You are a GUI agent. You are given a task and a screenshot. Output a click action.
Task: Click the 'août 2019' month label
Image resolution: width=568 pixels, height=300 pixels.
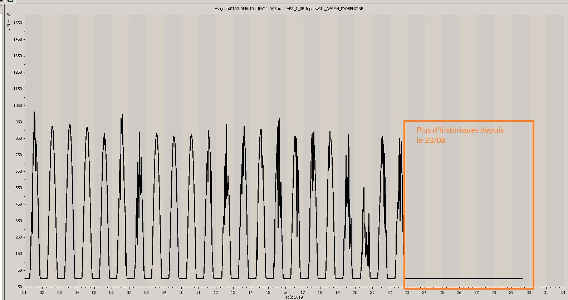coord(294,297)
